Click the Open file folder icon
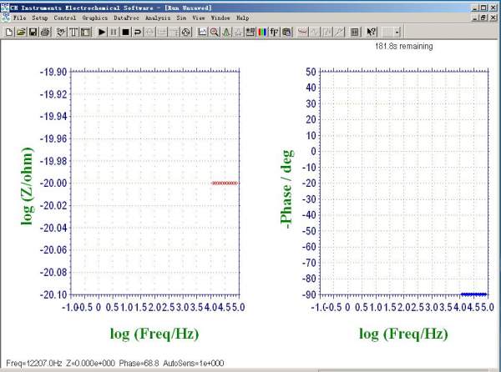 pyautogui.click(x=22, y=32)
